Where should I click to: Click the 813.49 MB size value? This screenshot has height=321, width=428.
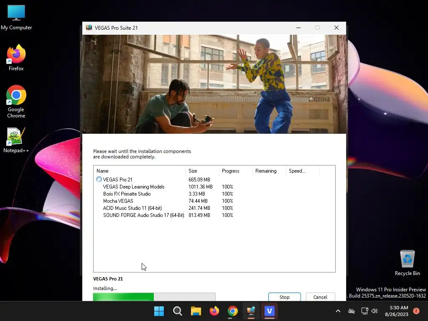point(199,215)
